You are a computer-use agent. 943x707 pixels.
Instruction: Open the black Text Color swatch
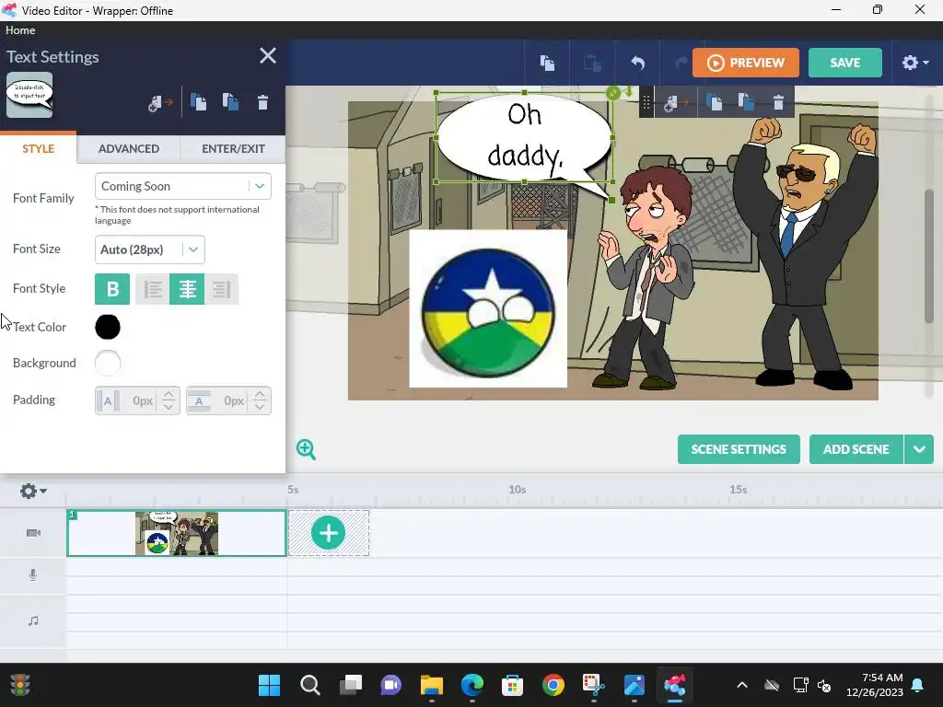[x=108, y=327]
